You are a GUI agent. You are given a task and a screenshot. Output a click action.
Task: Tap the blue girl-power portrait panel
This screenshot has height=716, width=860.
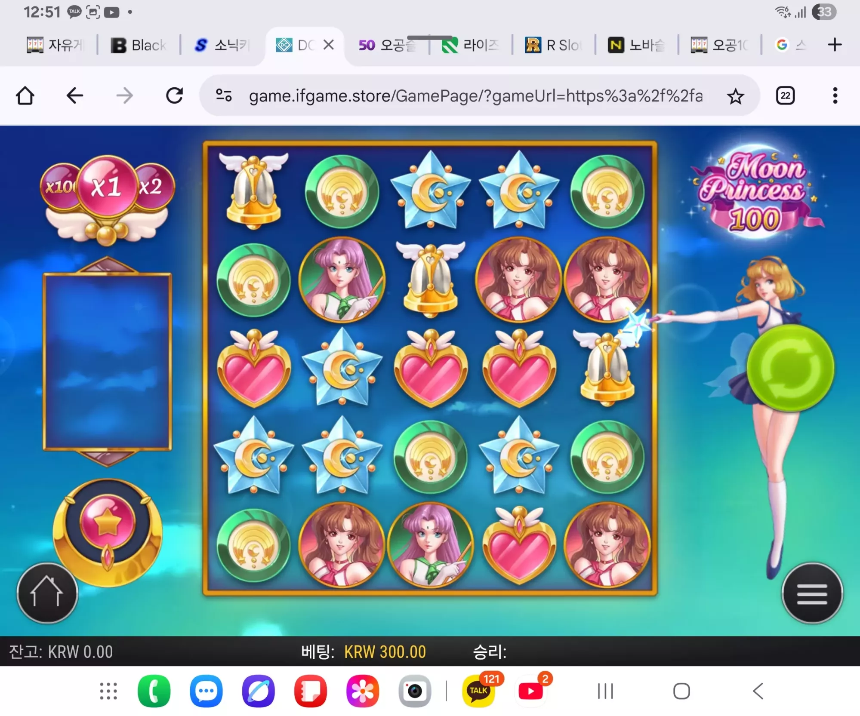point(107,361)
